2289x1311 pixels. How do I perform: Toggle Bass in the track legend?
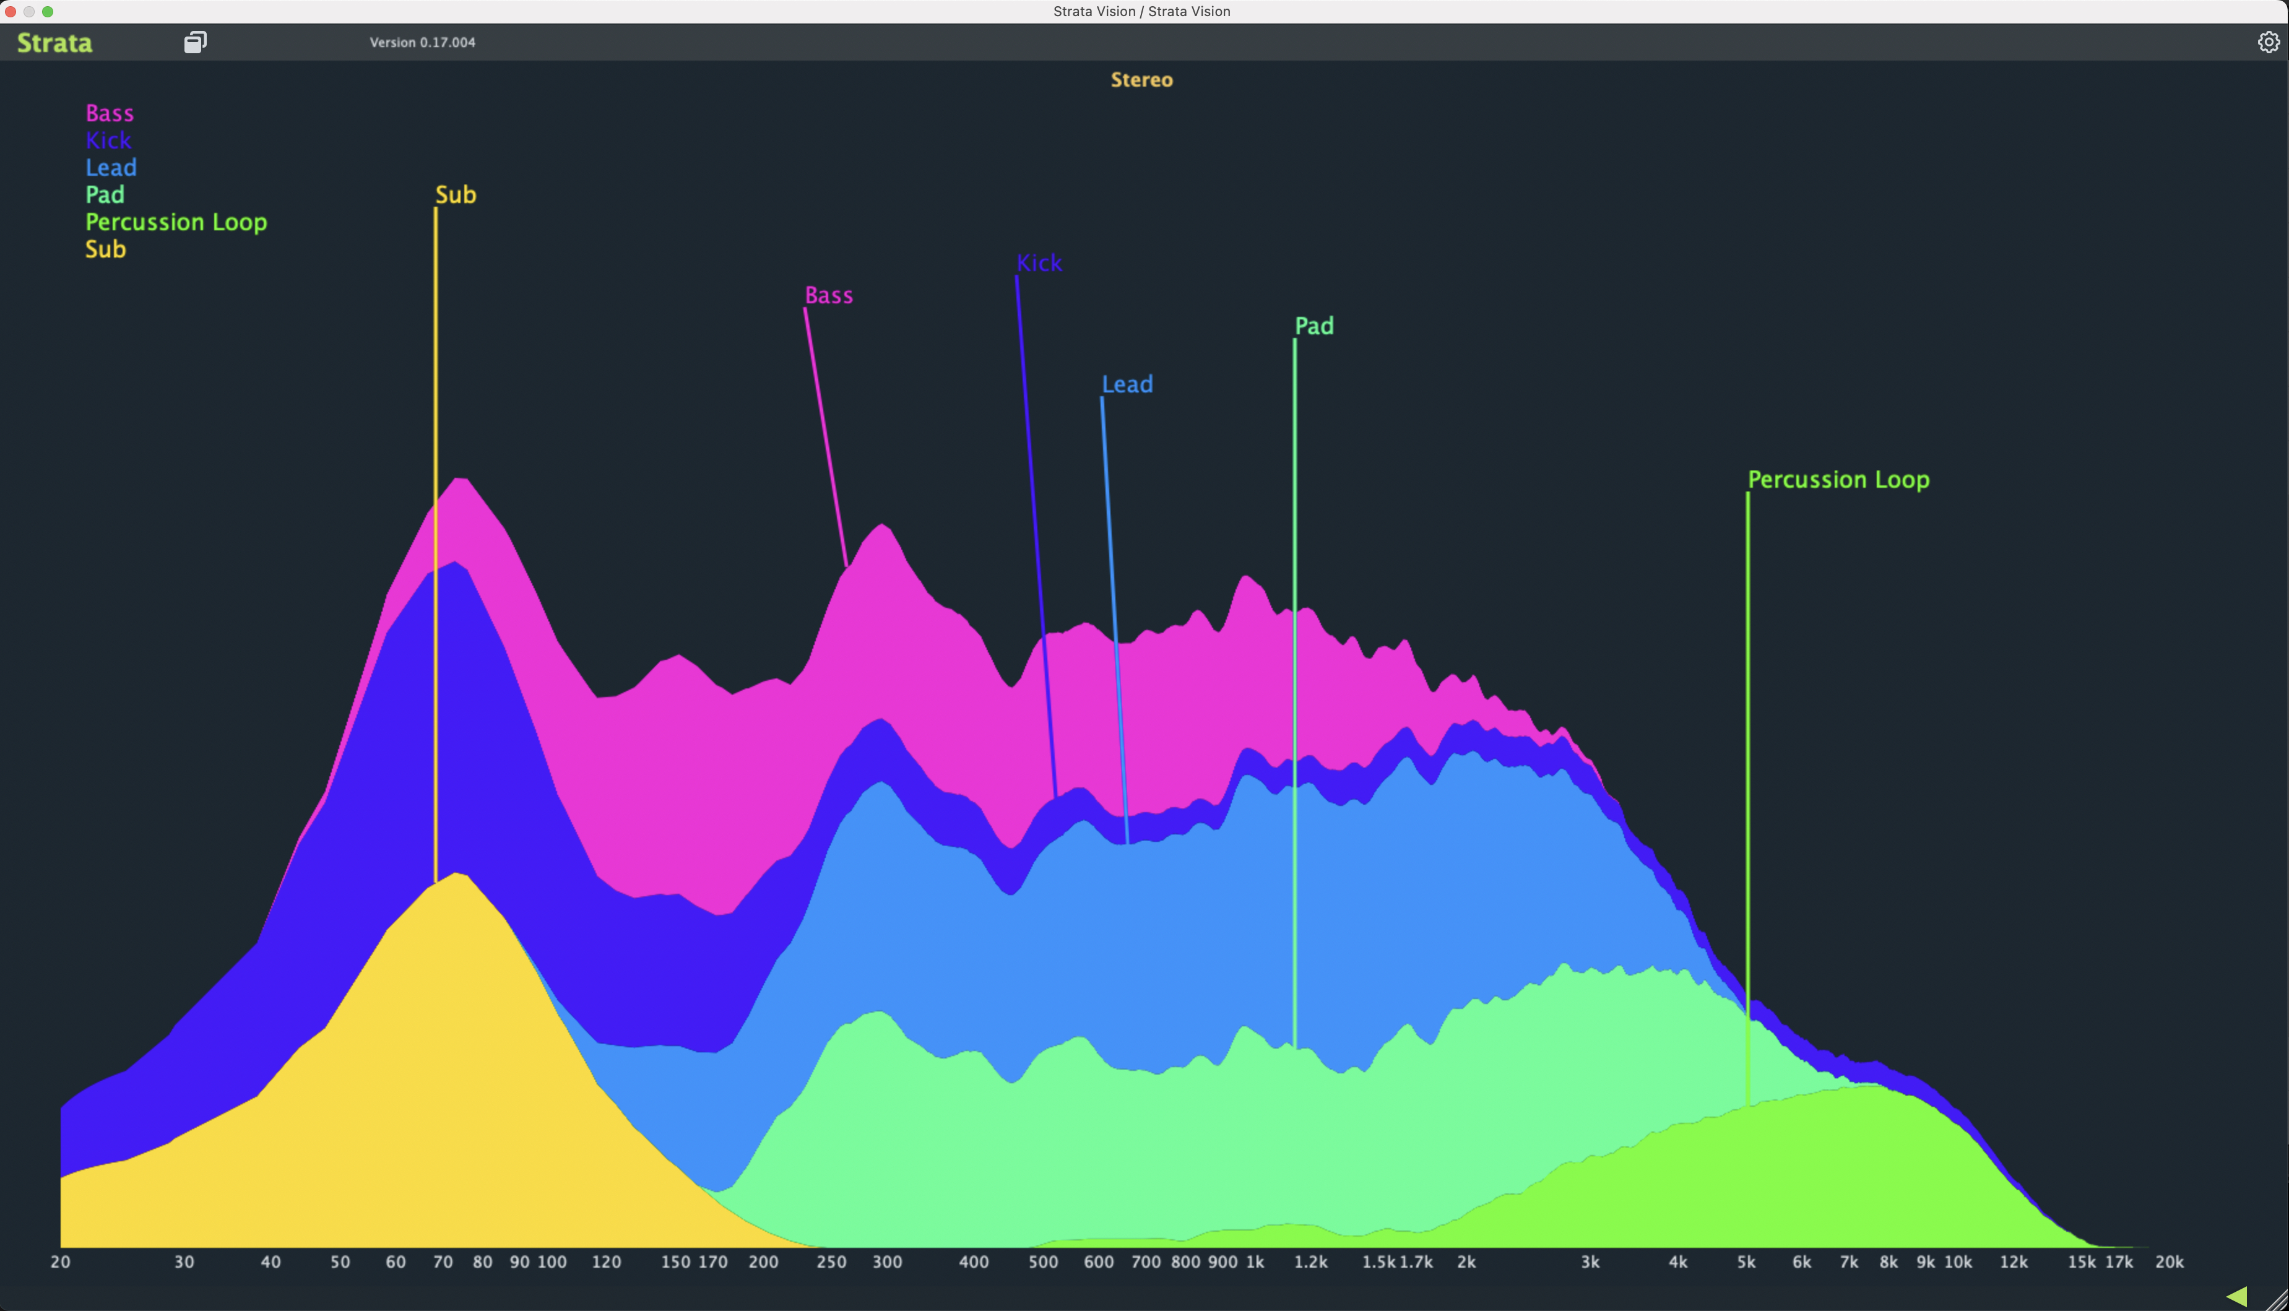(109, 113)
